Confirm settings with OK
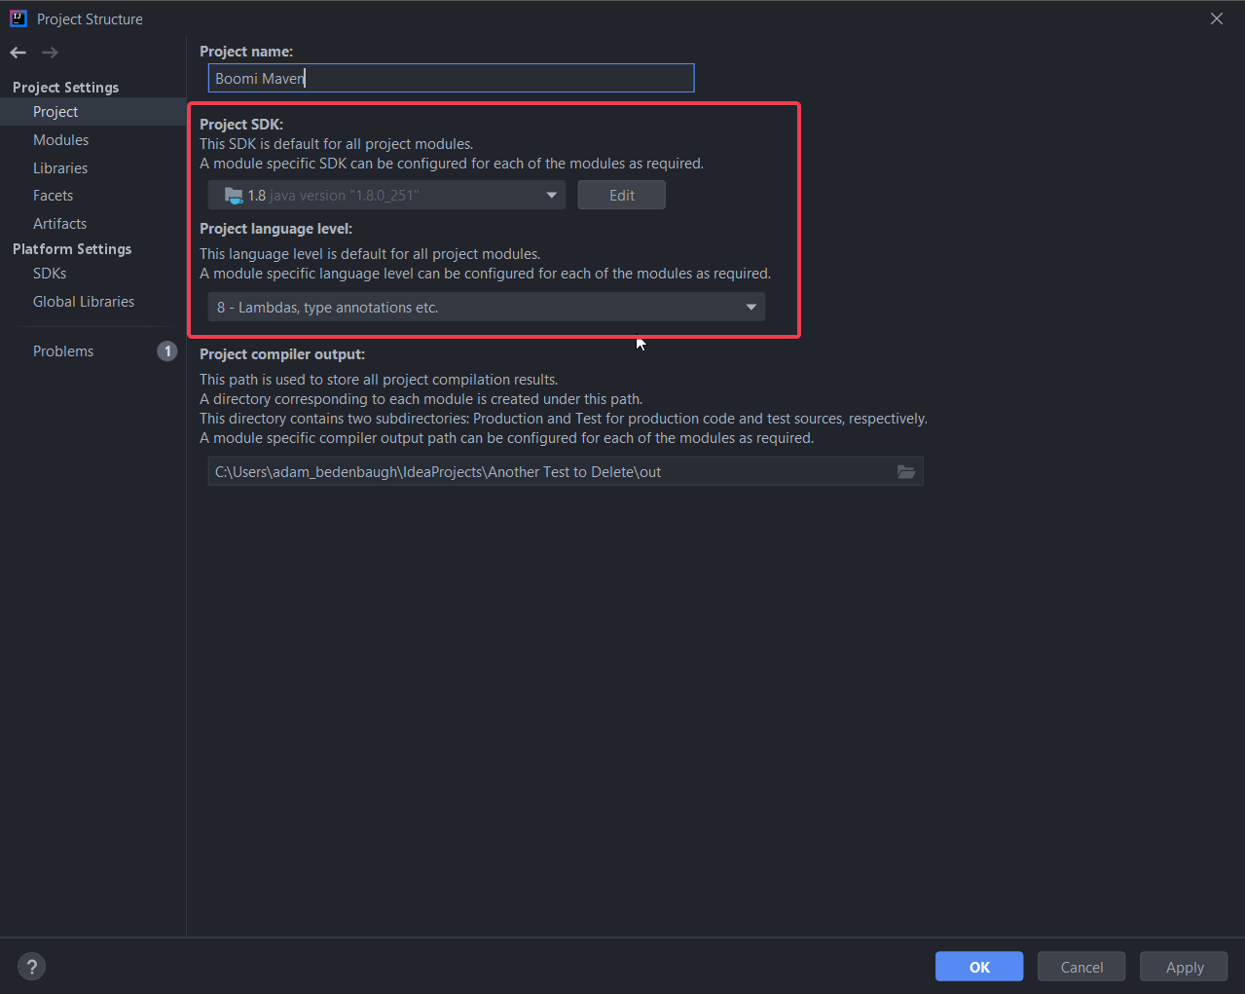This screenshot has height=994, width=1245. (978, 966)
